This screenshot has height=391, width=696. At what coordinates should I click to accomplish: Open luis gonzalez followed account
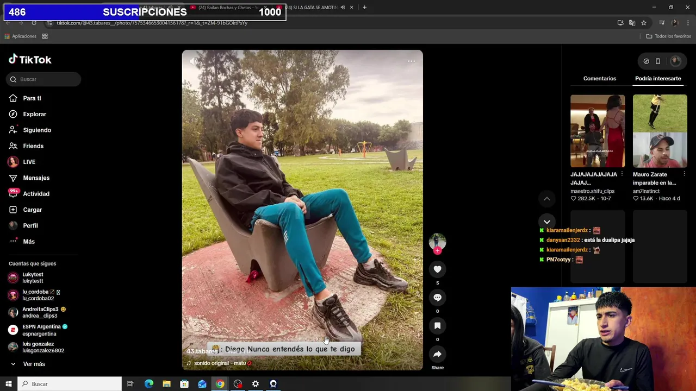36,347
